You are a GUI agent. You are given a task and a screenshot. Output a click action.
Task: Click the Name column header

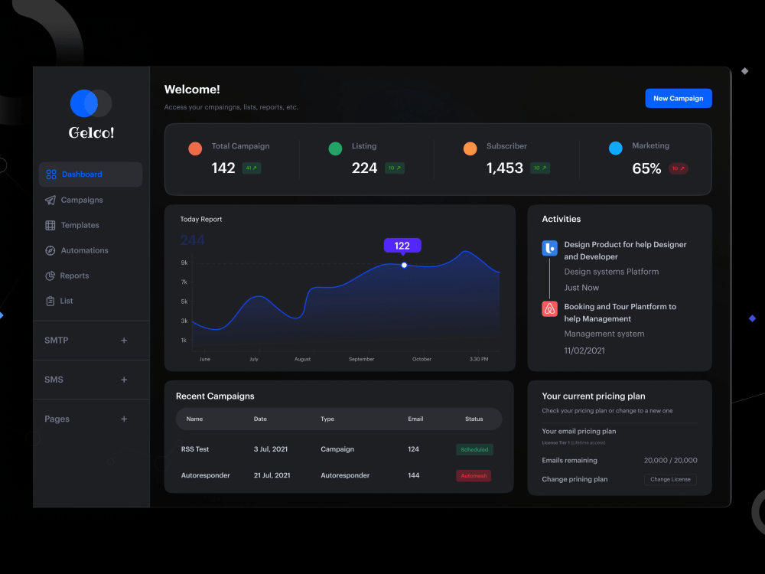coord(194,419)
